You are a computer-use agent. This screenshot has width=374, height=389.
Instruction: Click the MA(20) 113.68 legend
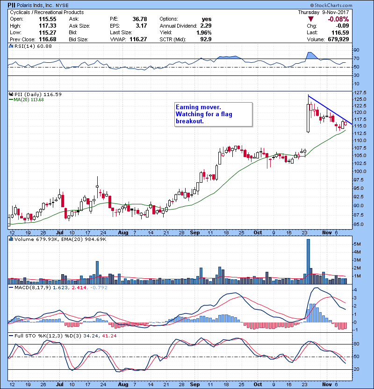(x=29, y=100)
